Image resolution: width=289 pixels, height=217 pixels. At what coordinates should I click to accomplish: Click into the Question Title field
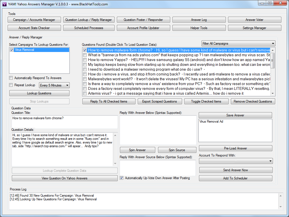pyautogui.click(x=65, y=122)
